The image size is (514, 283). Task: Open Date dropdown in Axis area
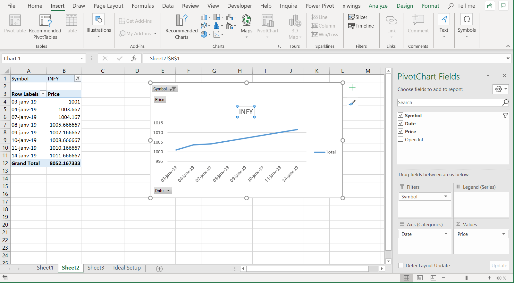pos(446,234)
